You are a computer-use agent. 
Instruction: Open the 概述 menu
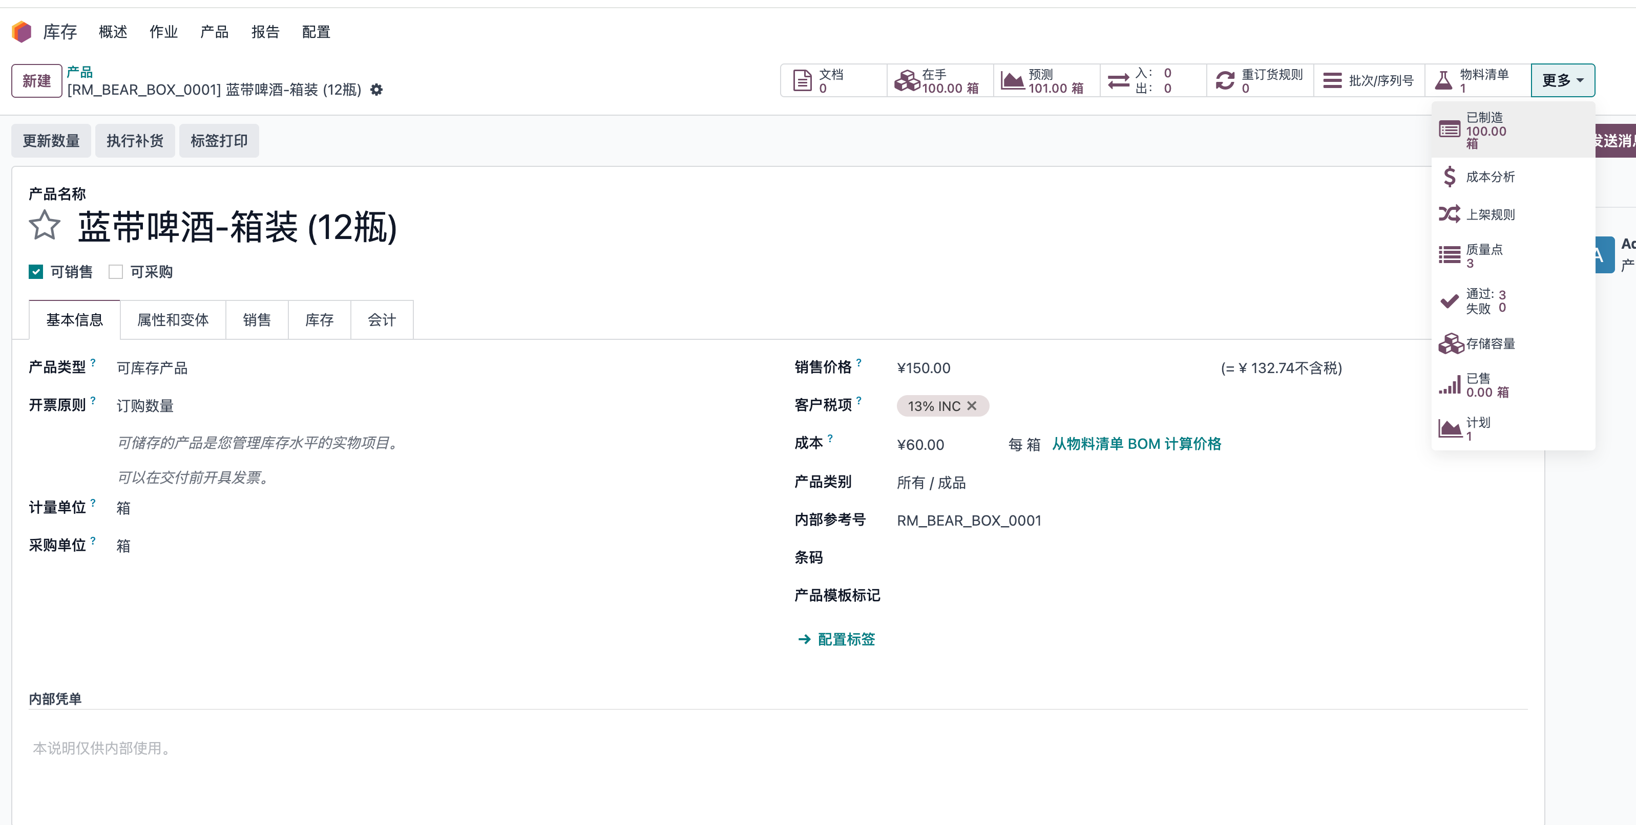pyautogui.click(x=113, y=32)
